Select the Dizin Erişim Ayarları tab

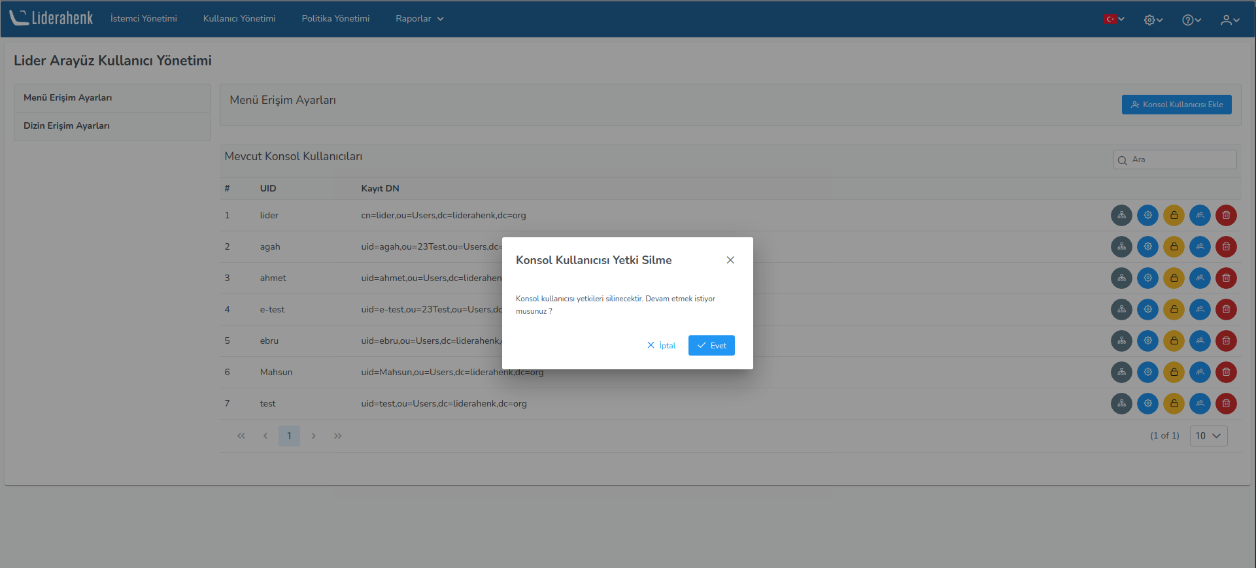[67, 126]
